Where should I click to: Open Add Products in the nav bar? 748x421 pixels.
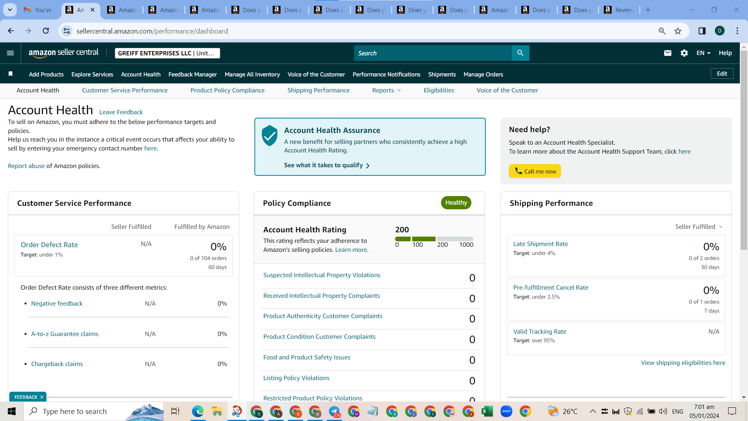[x=46, y=74]
